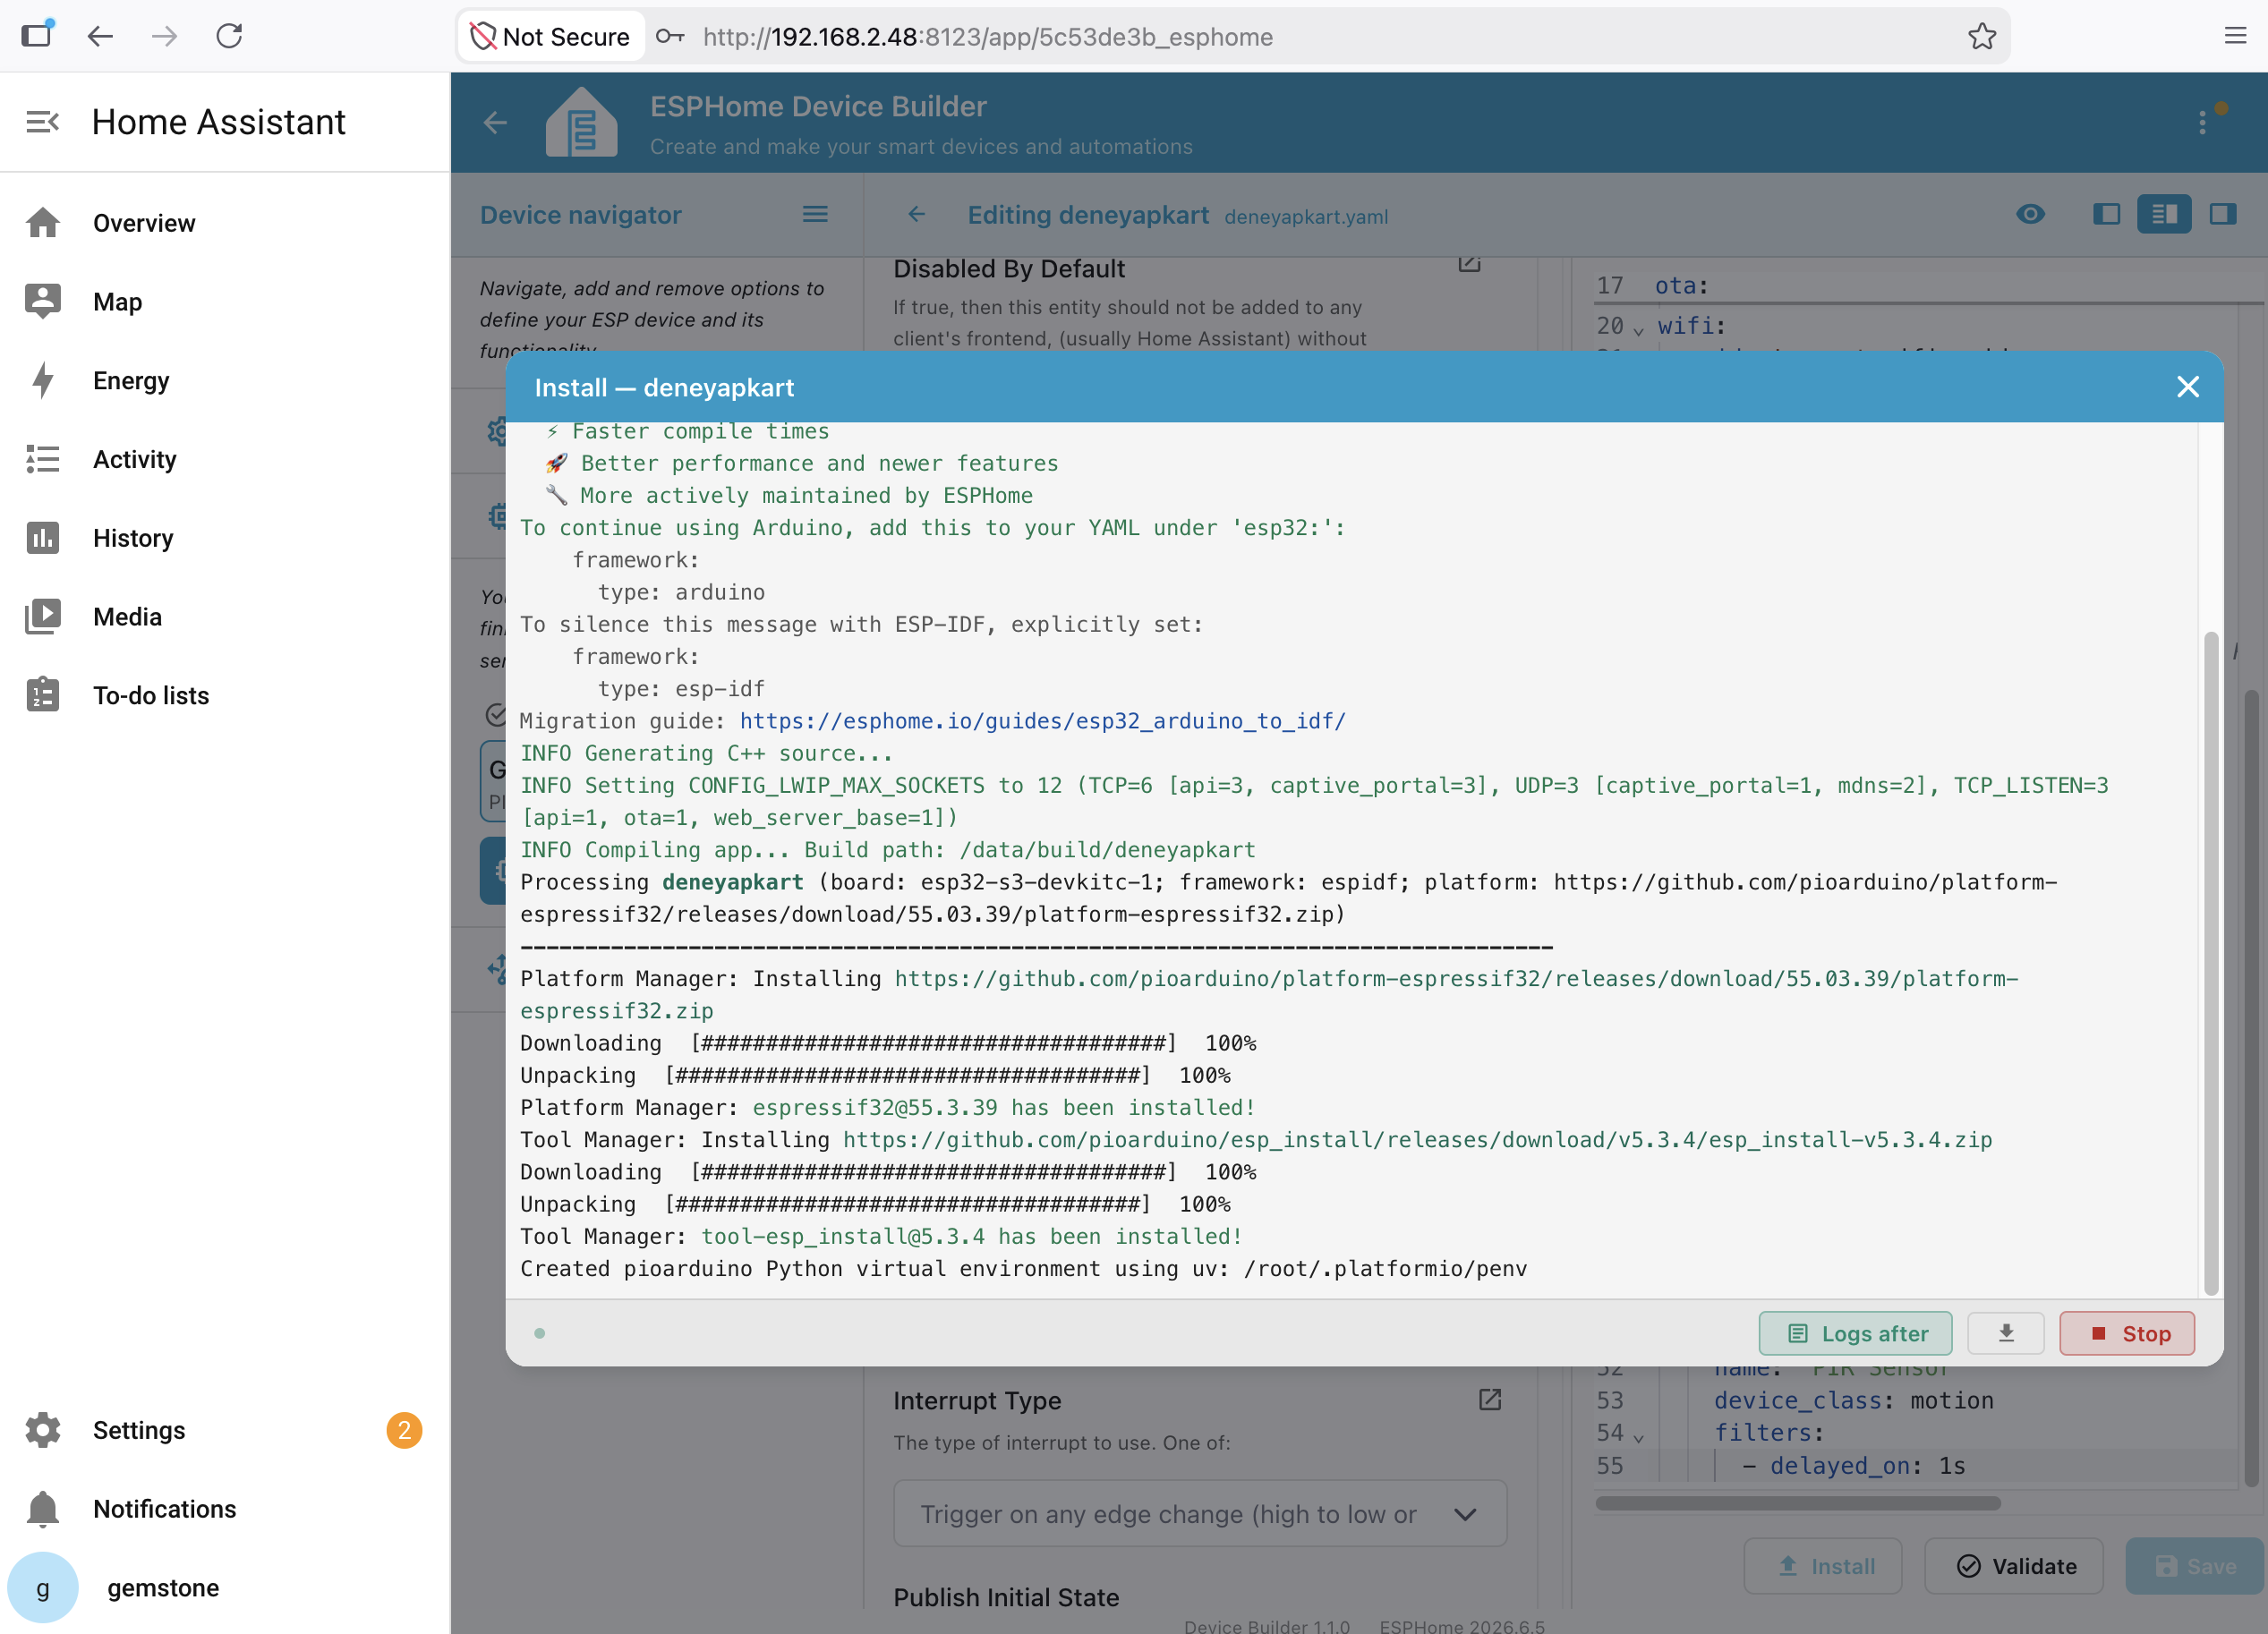Open the ESPHome three-dot overflow menu
The image size is (2268, 1634).
point(2202,123)
